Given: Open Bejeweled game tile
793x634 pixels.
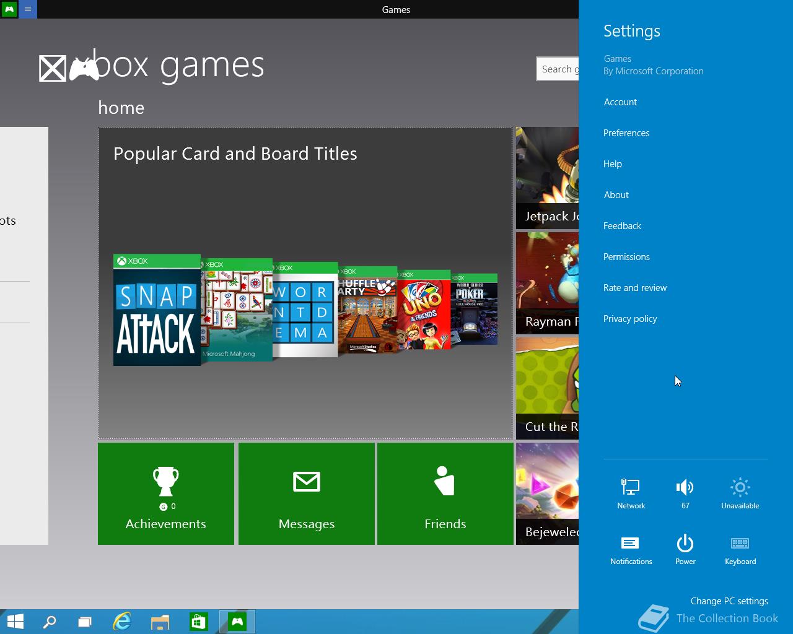Looking at the screenshot, I should click(x=548, y=493).
